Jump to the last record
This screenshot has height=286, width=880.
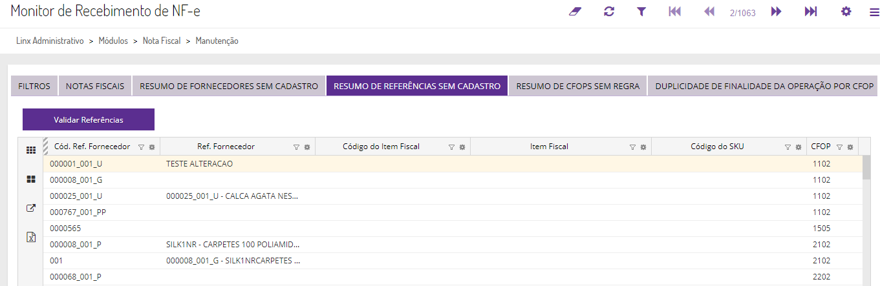click(811, 12)
